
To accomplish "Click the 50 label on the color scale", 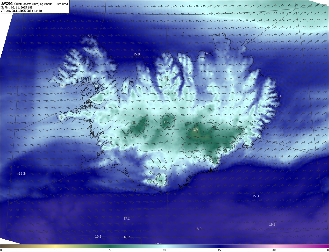I will coord(327,250).
